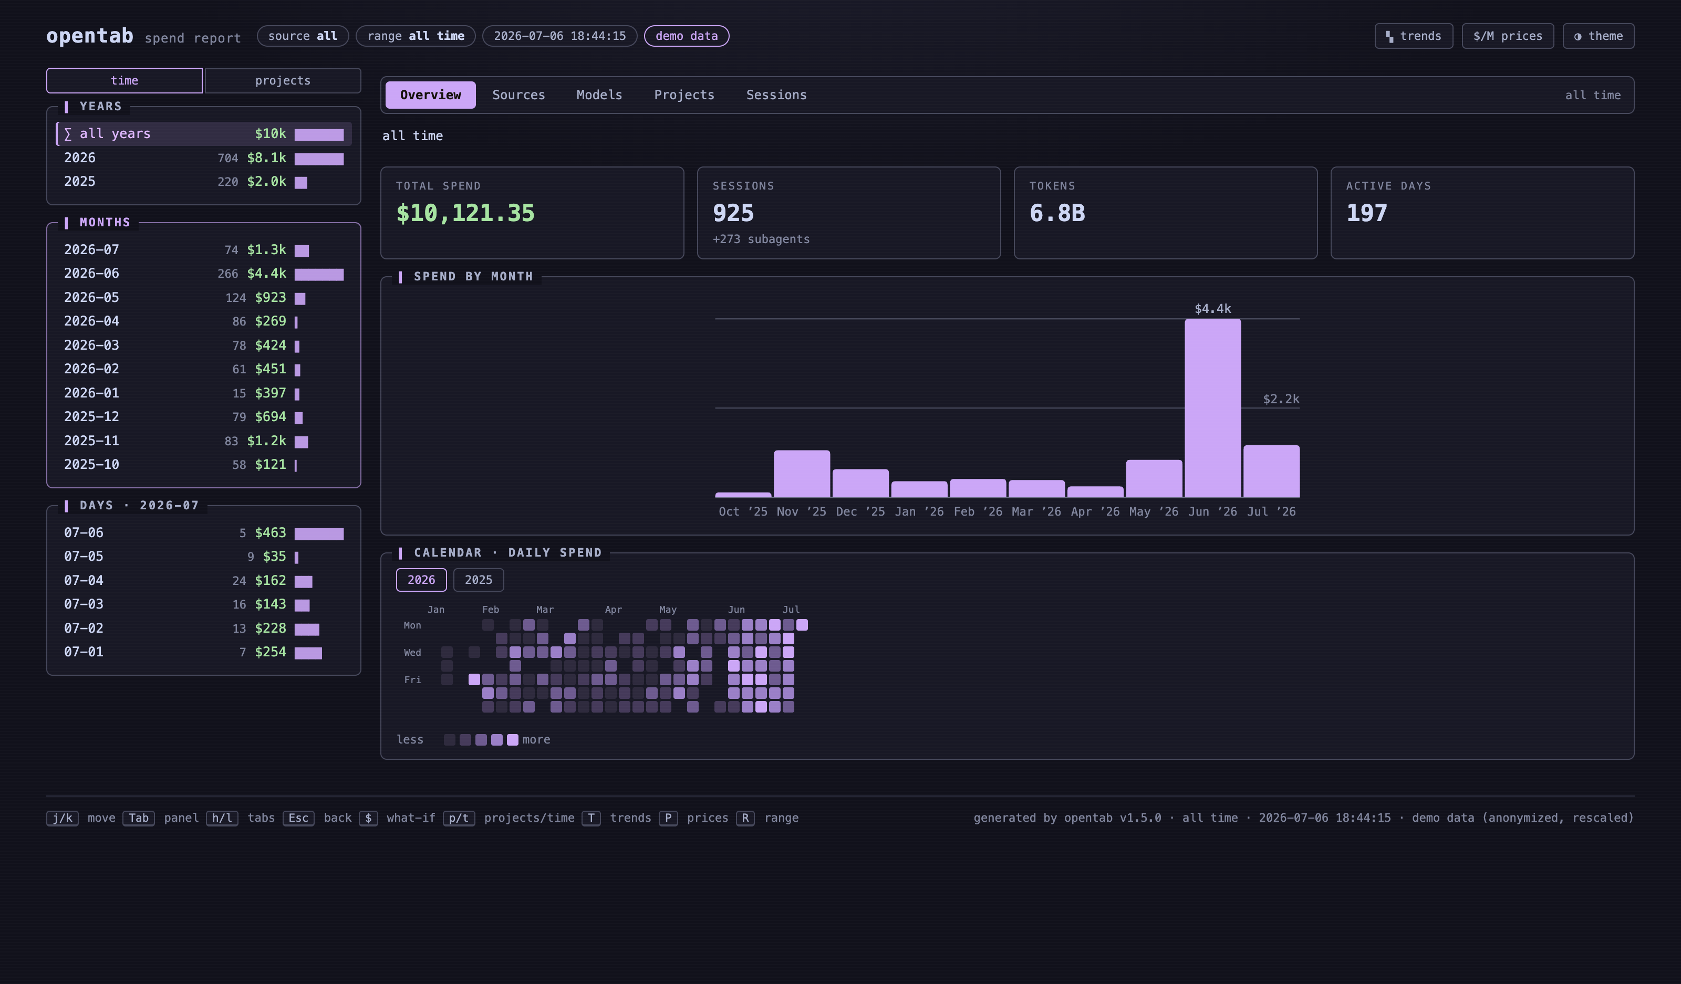
Task: Select month 2026-03 row
Action: 203,346
